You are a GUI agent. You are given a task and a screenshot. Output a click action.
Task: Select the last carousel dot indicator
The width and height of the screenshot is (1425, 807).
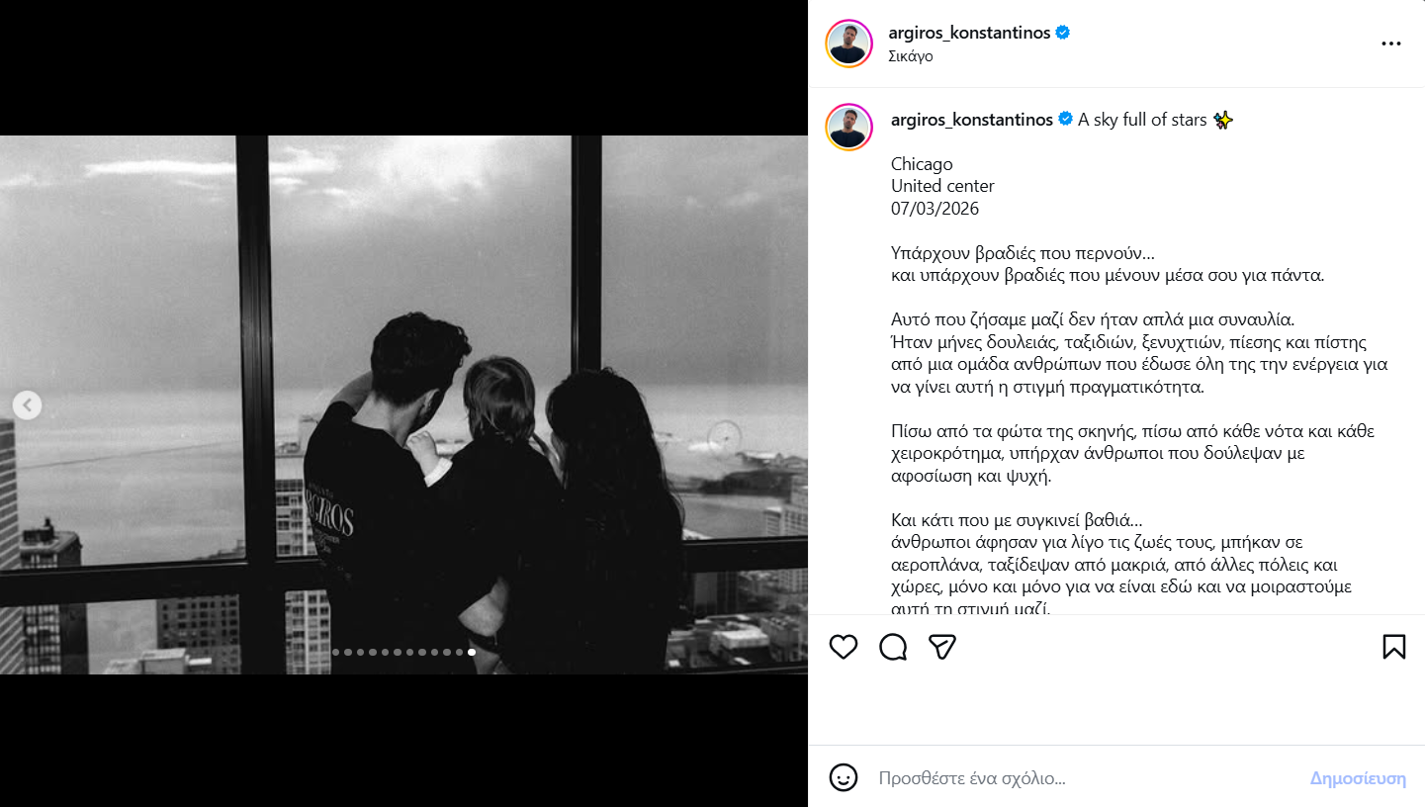coord(472,652)
